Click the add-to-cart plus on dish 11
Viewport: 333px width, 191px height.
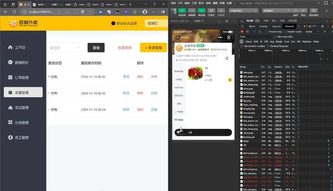coord(230,80)
